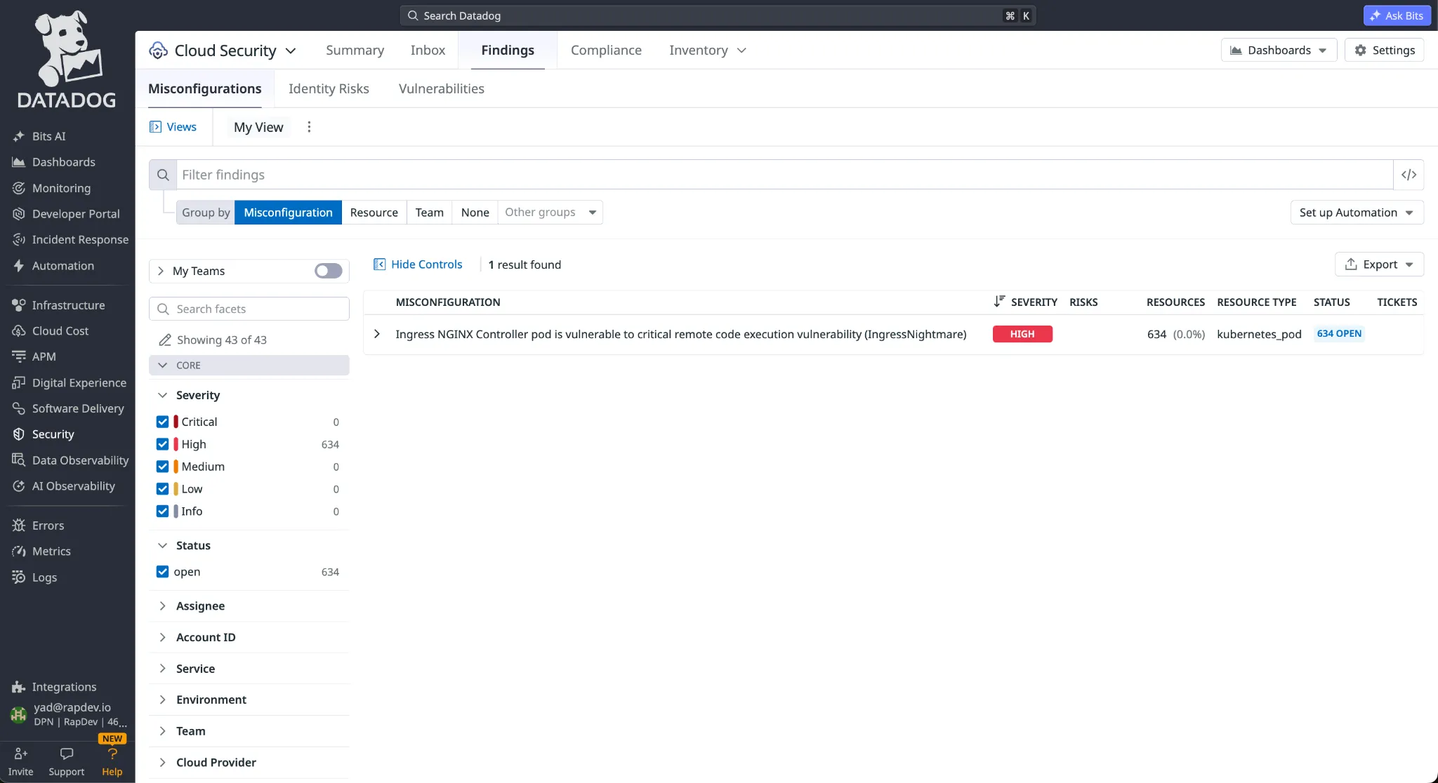Viewport: 1438px width, 783px height.
Task: Uncheck the High severity checkbox
Action: point(162,444)
